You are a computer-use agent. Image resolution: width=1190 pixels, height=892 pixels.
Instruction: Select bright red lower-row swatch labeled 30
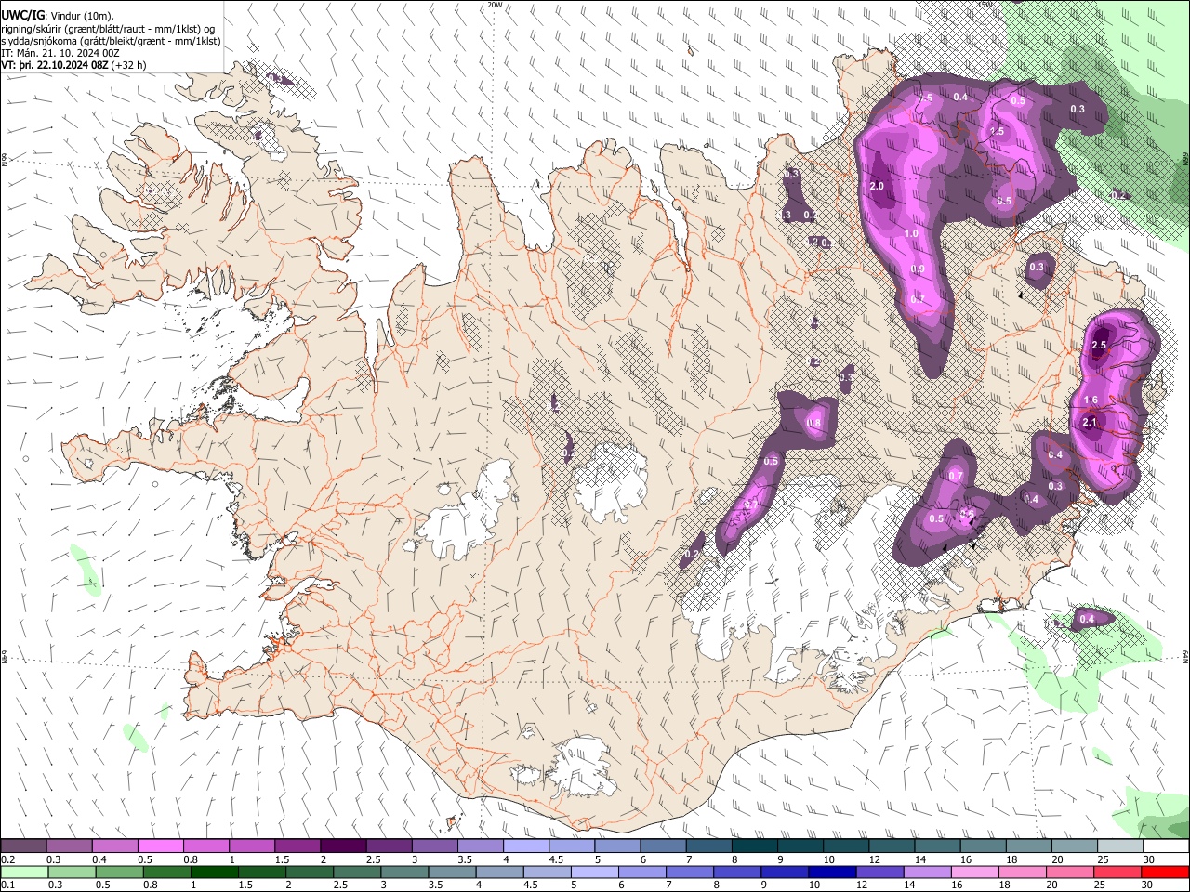coord(1166,872)
